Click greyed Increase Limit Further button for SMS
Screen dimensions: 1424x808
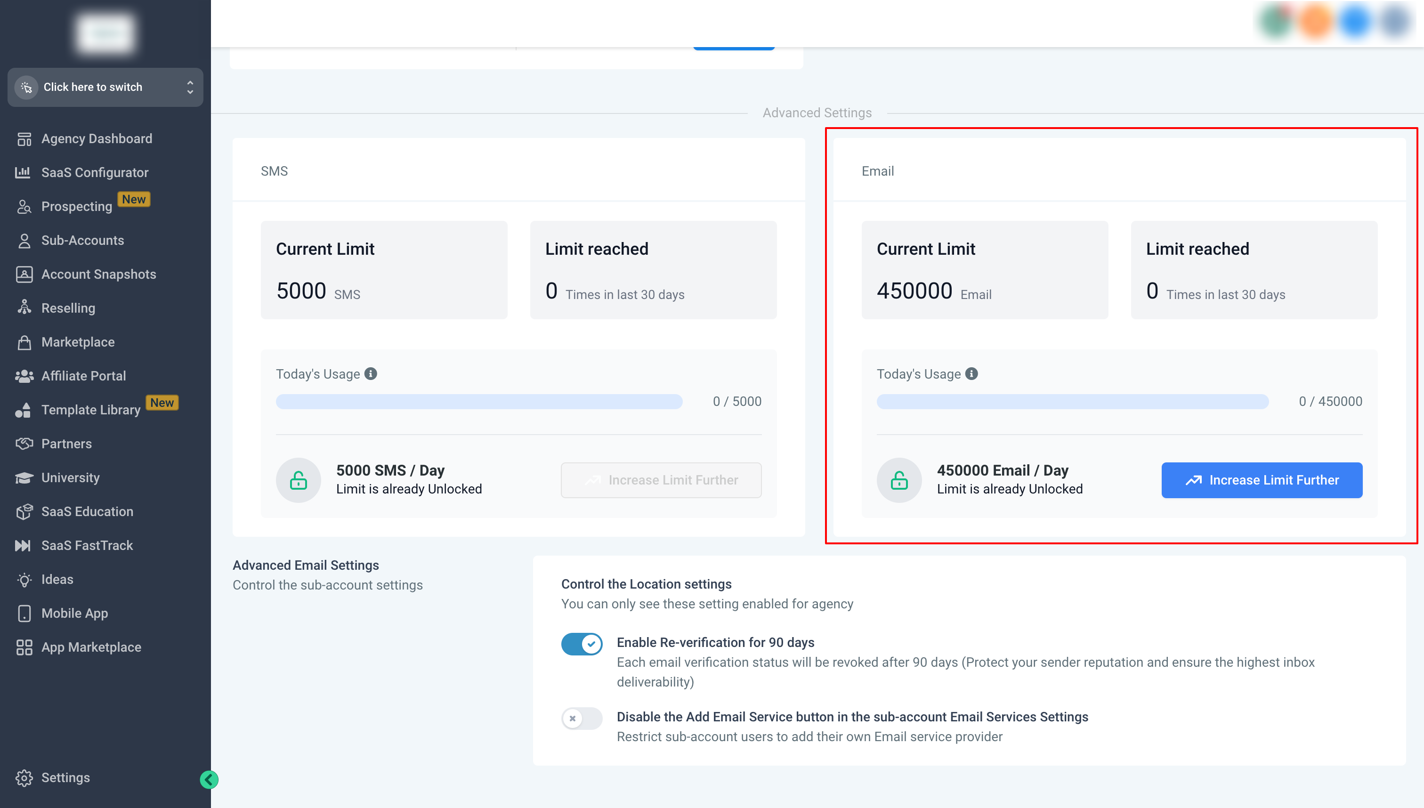[x=661, y=480]
